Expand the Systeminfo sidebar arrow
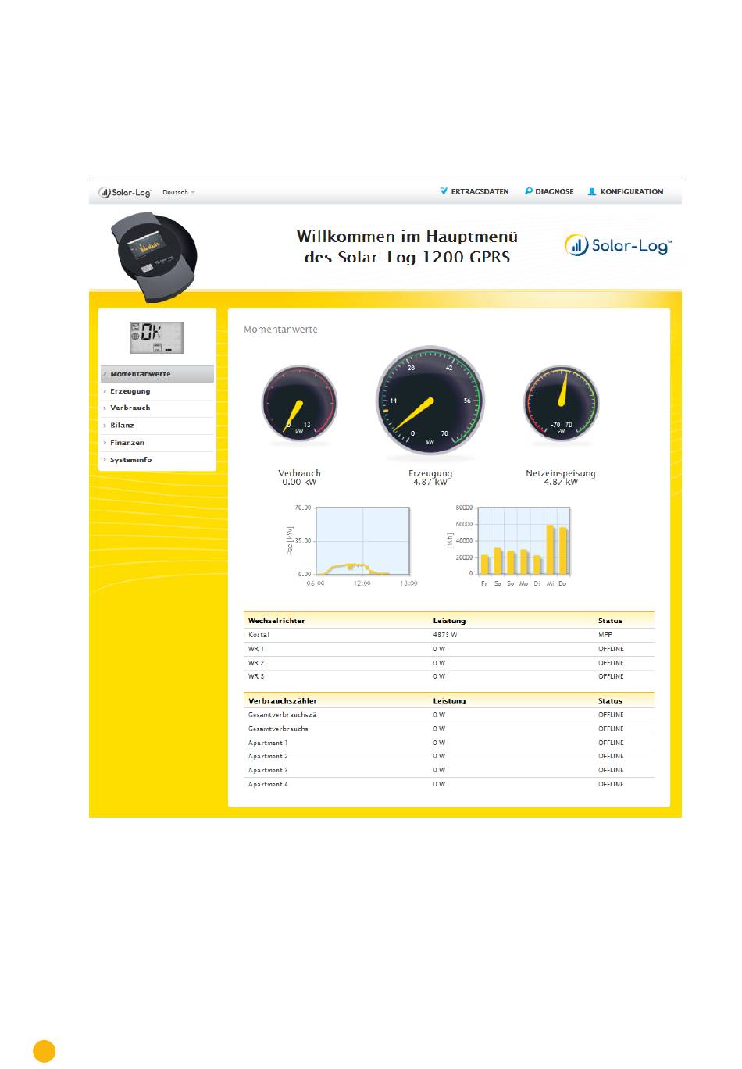This screenshot has width=742, height=1069. coord(105,460)
